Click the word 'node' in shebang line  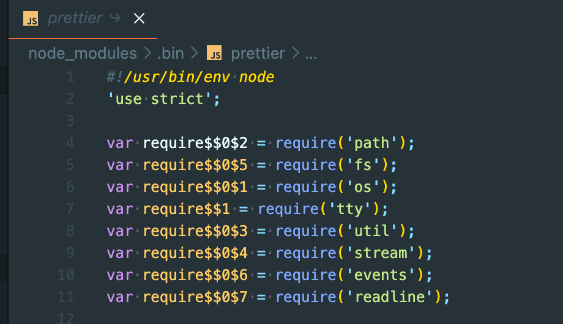pyautogui.click(x=257, y=77)
